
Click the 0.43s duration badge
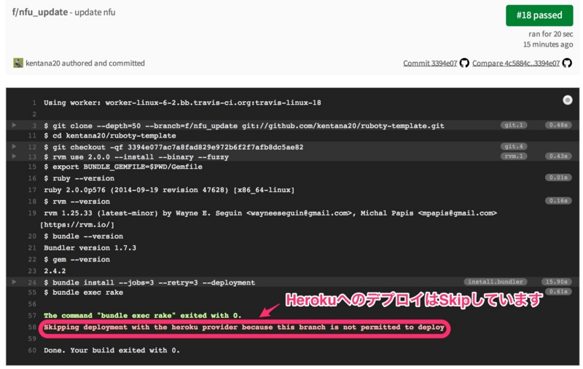558,156
